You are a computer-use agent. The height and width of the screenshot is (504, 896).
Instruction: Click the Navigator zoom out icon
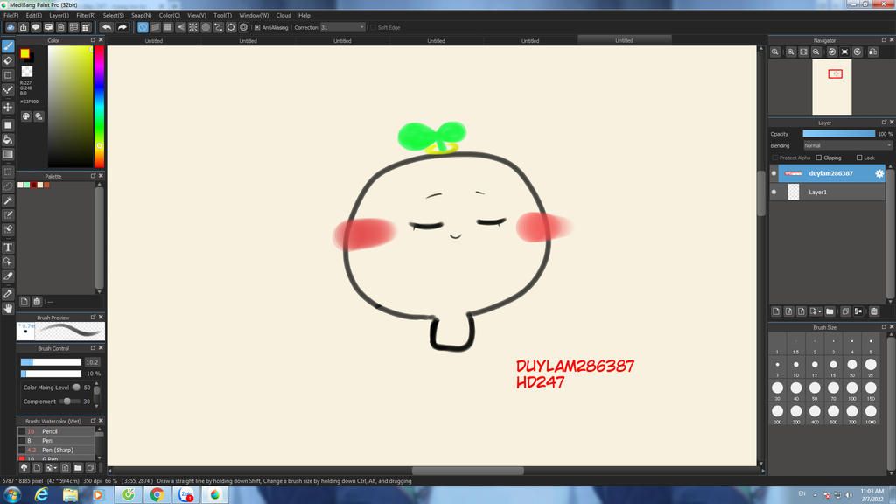click(816, 52)
